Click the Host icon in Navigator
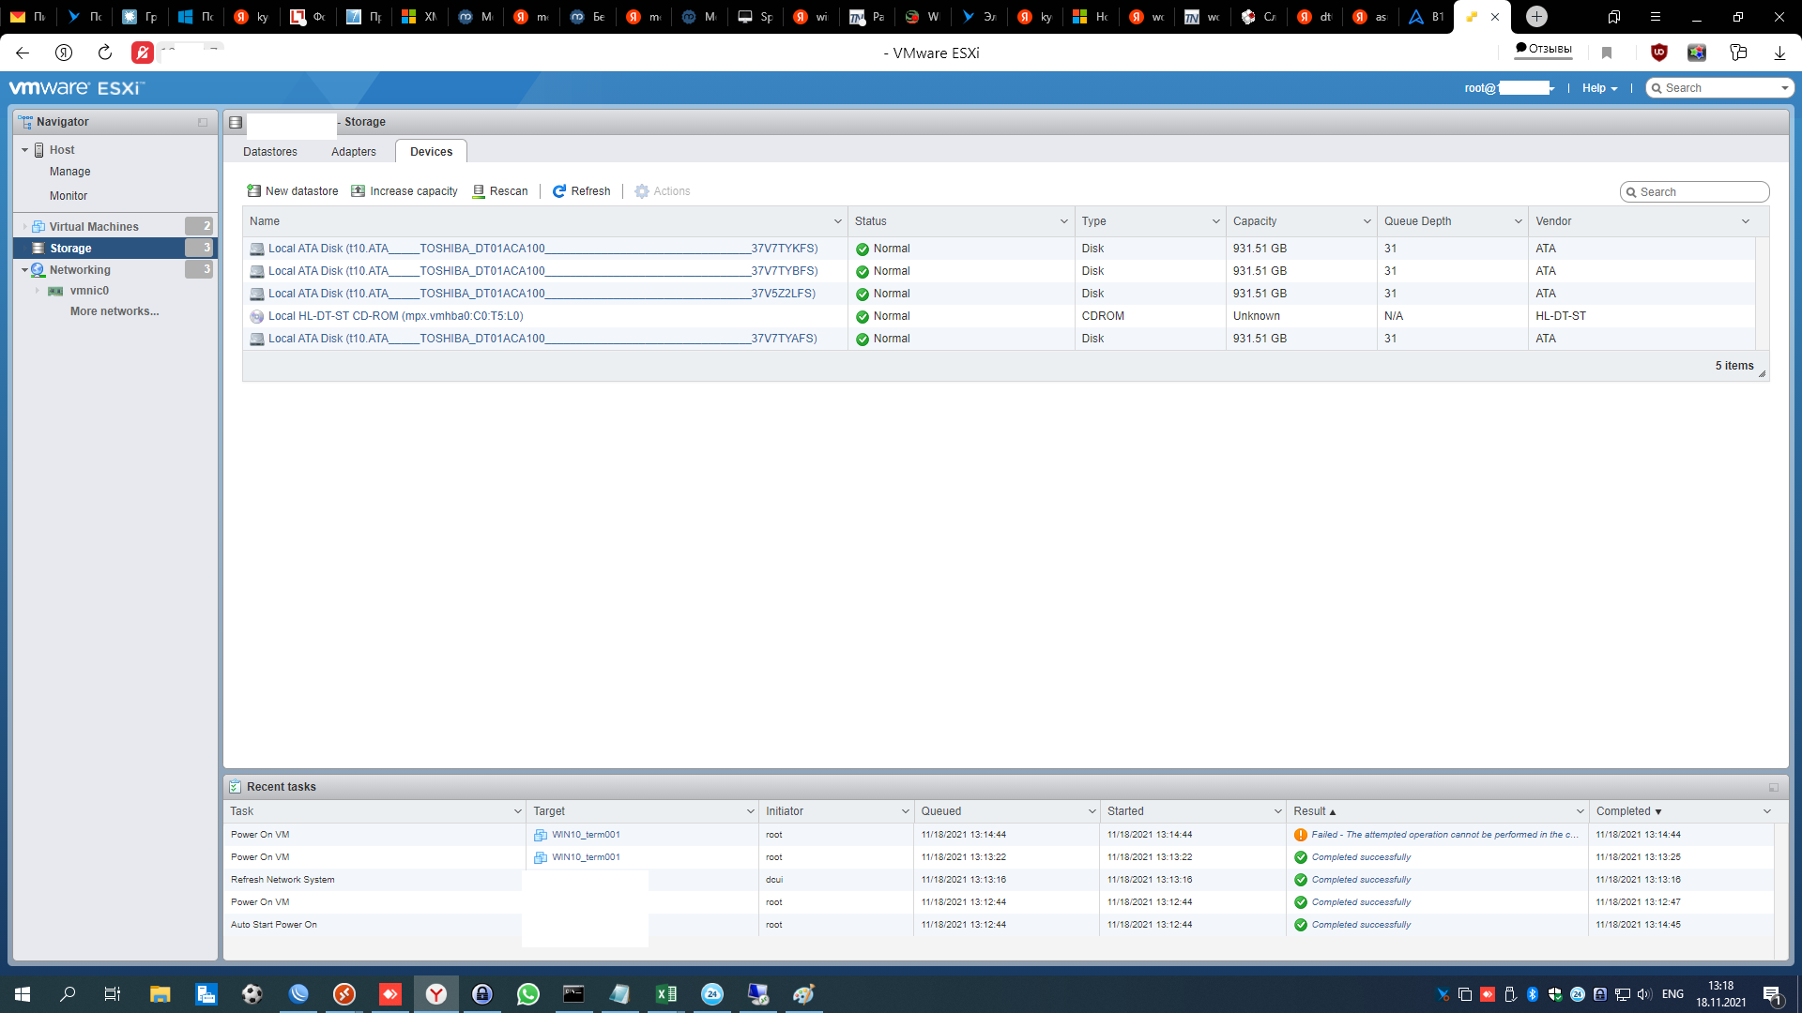Screen dimensions: 1802x1013 pos(39,150)
